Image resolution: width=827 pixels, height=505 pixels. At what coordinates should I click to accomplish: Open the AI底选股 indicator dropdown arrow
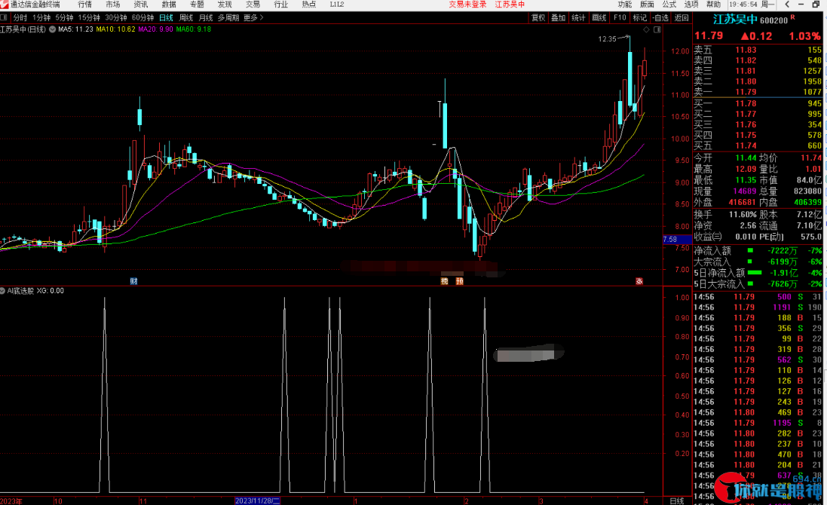click(x=2, y=291)
